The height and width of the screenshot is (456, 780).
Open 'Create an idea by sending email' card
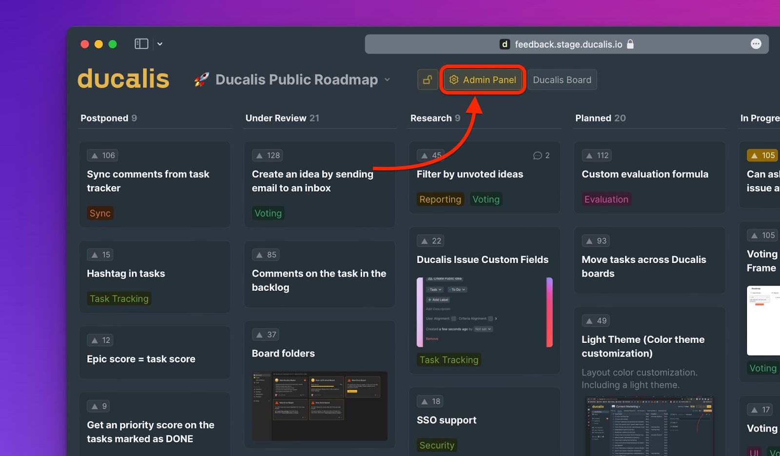pyautogui.click(x=312, y=181)
